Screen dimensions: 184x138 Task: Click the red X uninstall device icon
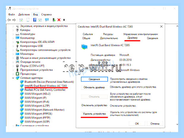click(x=59, y=20)
